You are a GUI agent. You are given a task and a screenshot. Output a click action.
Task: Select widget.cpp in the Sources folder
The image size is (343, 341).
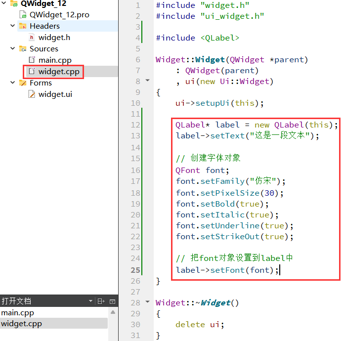point(59,72)
